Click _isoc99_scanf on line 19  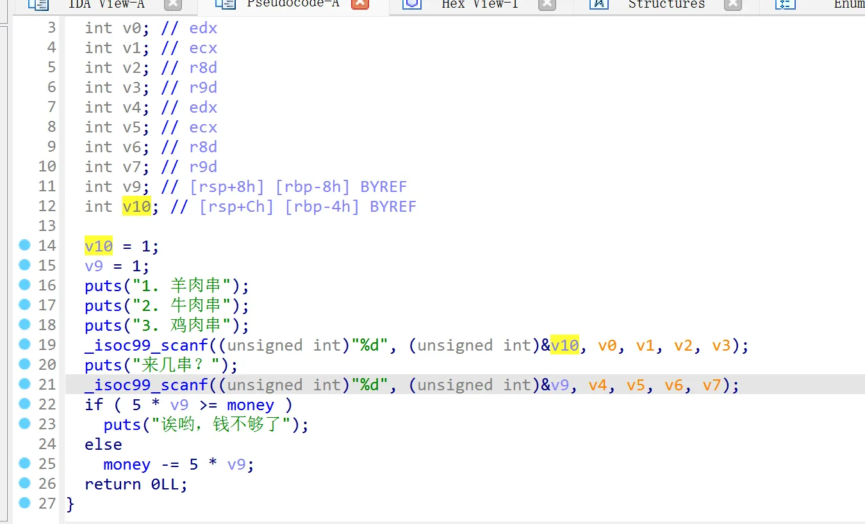click(x=146, y=345)
